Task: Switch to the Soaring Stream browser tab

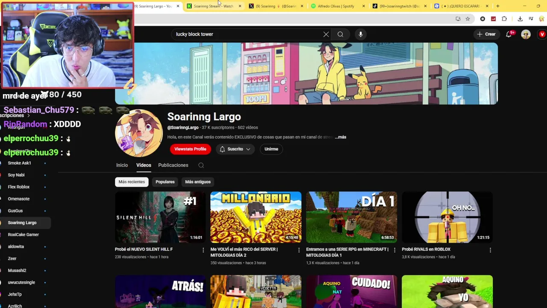Action: 213,6
